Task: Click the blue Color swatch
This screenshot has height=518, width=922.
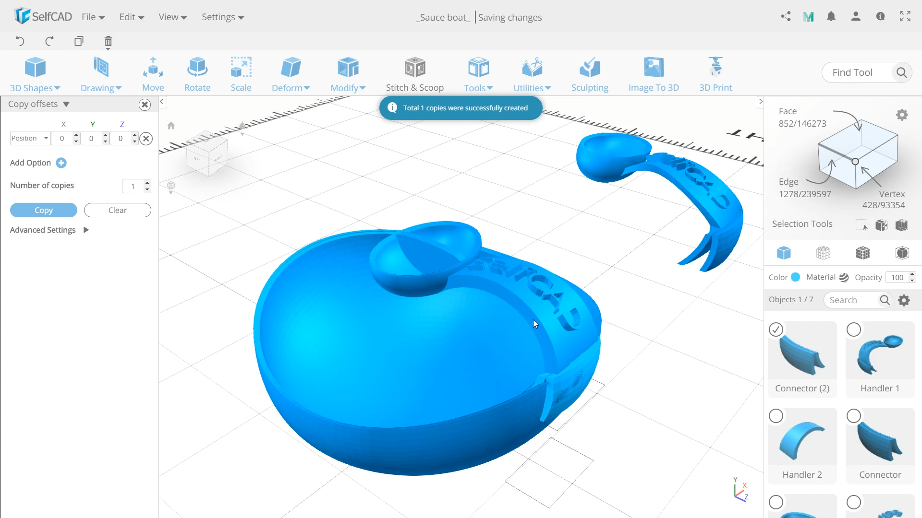Action: [x=796, y=277]
